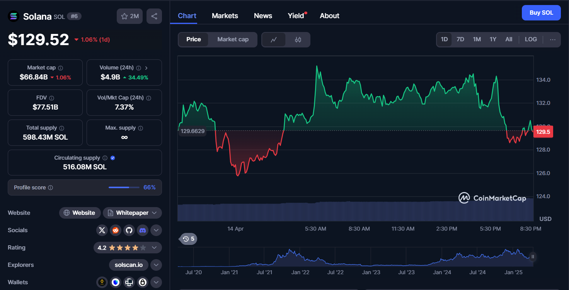Expand more Socials chevron
The image size is (569, 290).
point(156,230)
